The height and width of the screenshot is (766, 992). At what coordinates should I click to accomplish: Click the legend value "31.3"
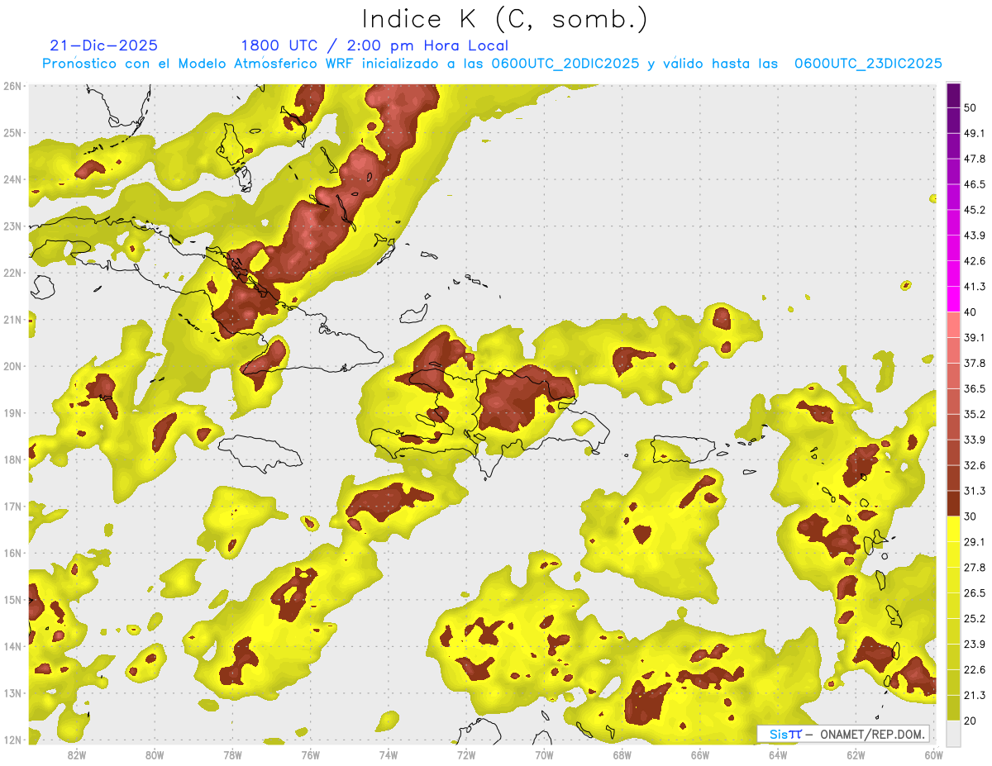974,491
